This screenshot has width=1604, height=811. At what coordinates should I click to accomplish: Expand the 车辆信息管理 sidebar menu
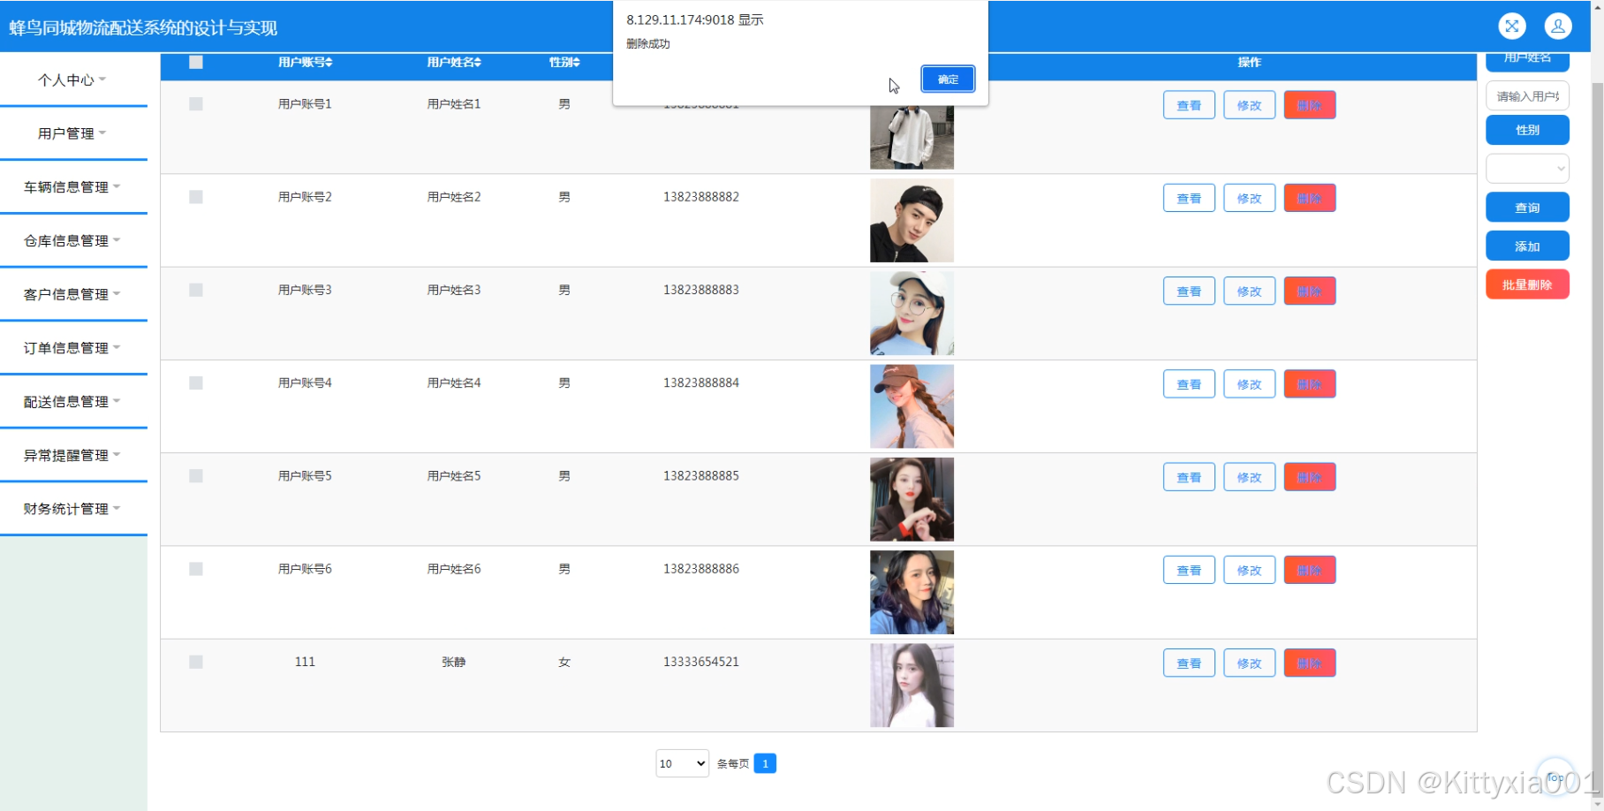(72, 187)
